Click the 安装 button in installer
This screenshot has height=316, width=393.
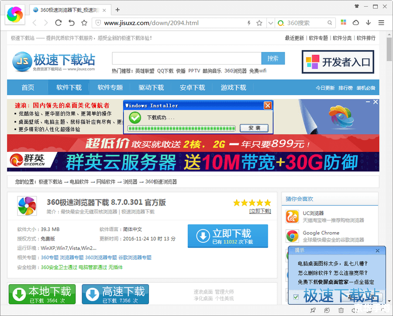254,128
